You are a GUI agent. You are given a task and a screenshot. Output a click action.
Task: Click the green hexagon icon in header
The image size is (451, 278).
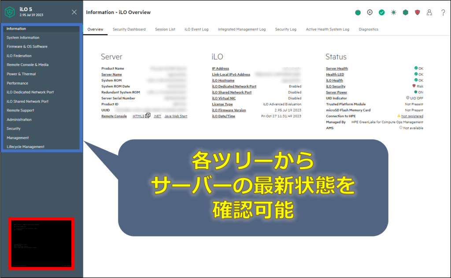[406, 12]
